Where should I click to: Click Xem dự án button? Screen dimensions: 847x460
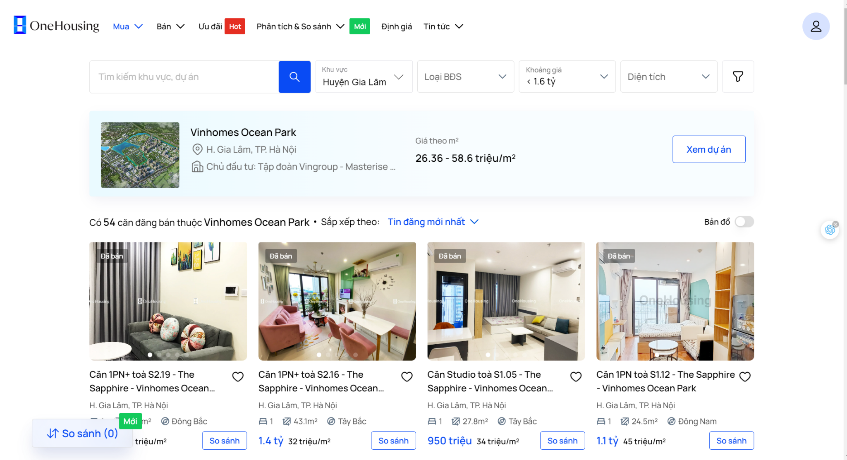[709, 149]
